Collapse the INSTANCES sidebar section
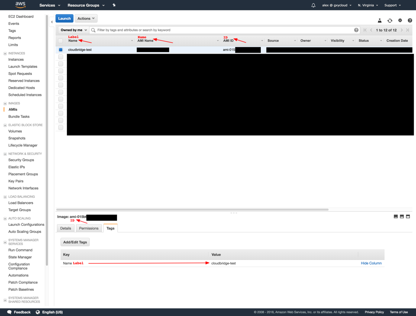The width and height of the screenshot is (416, 316). tap(5, 53)
